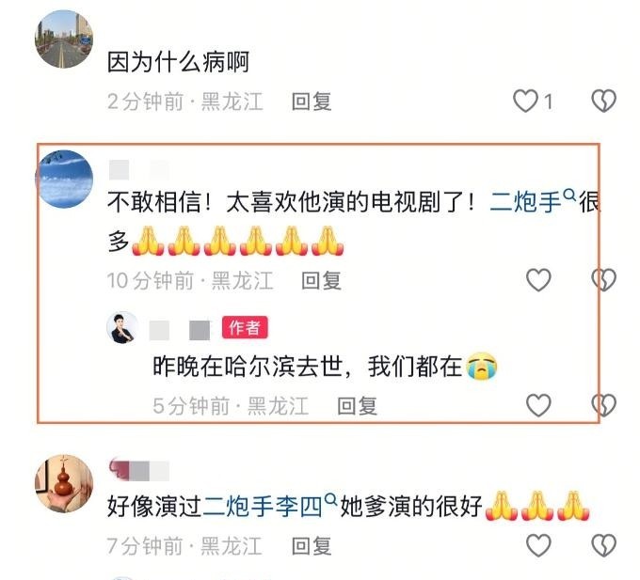Like the '不敢相信' comment with heart icon
This screenshot has width=640, height=580.
[538, 280]
